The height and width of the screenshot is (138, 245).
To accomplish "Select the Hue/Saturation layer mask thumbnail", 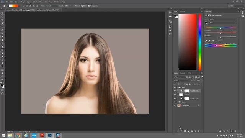I will point(187,91).
